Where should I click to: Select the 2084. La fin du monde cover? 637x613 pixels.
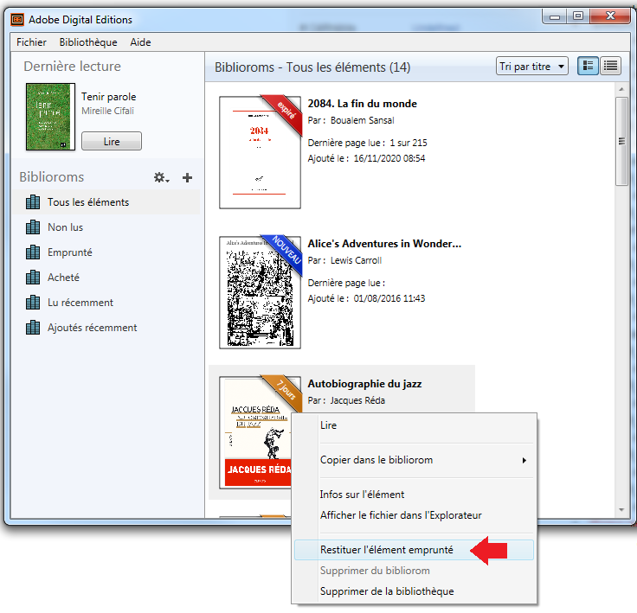coord(260,152)
